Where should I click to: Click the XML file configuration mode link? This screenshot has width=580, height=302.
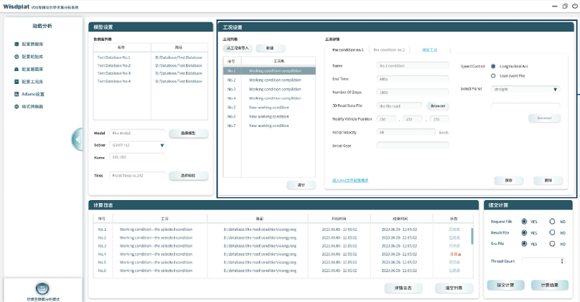point(350,180)
